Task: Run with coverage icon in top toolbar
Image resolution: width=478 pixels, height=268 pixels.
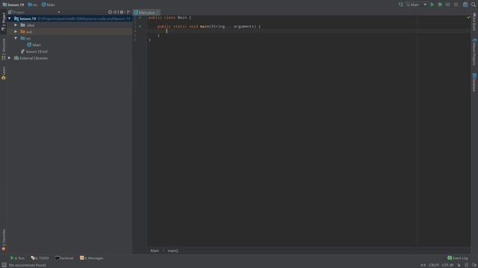Action: pos(448,4)
